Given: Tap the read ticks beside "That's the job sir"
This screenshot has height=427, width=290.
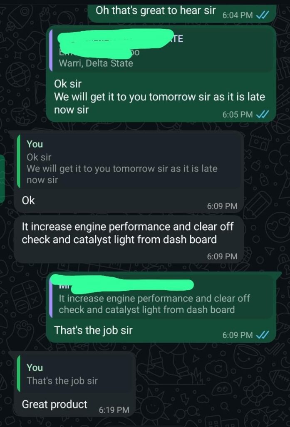Looking at the screenshot, I should pyautogui.click(x=263, y=335).
